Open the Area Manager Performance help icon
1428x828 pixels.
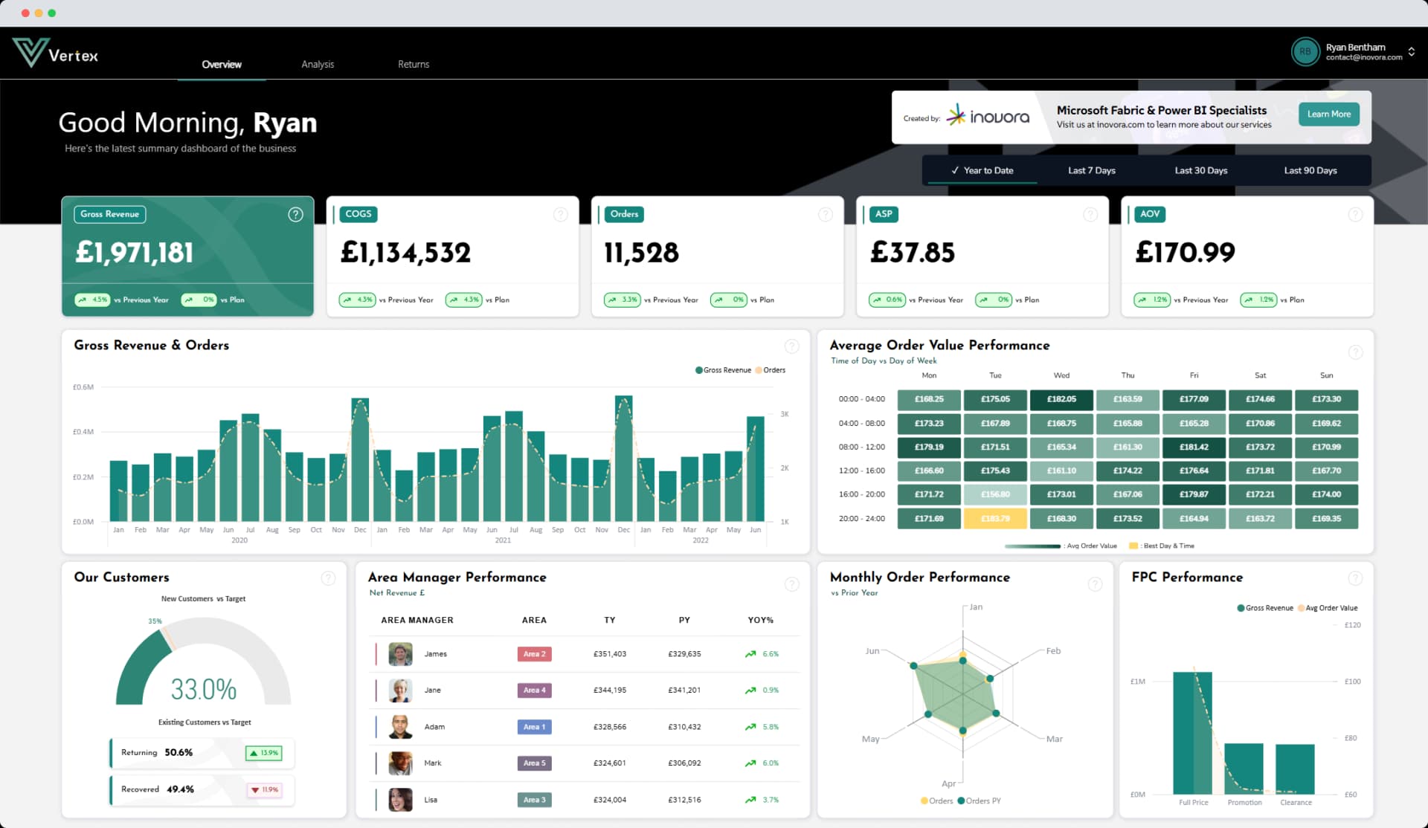(x=791, y=584)
